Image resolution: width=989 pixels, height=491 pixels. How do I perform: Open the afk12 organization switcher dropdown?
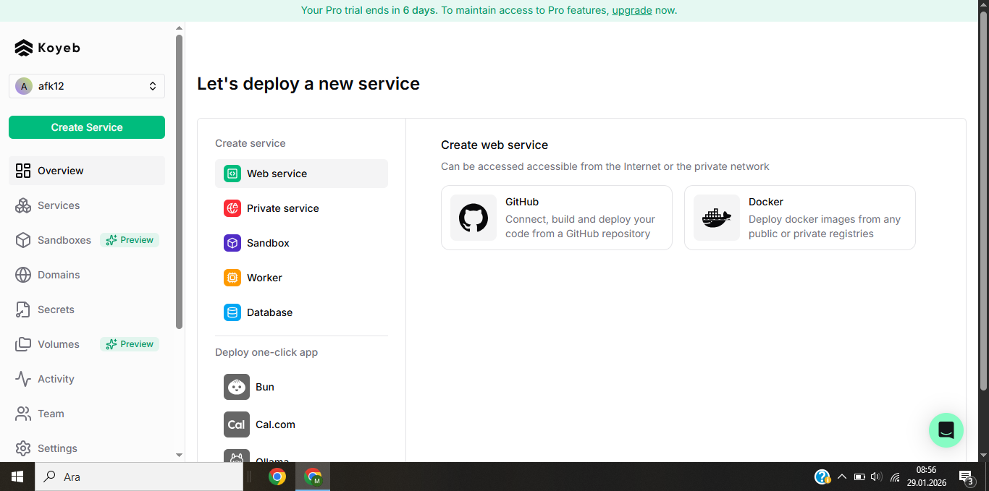tap(87, 86)
